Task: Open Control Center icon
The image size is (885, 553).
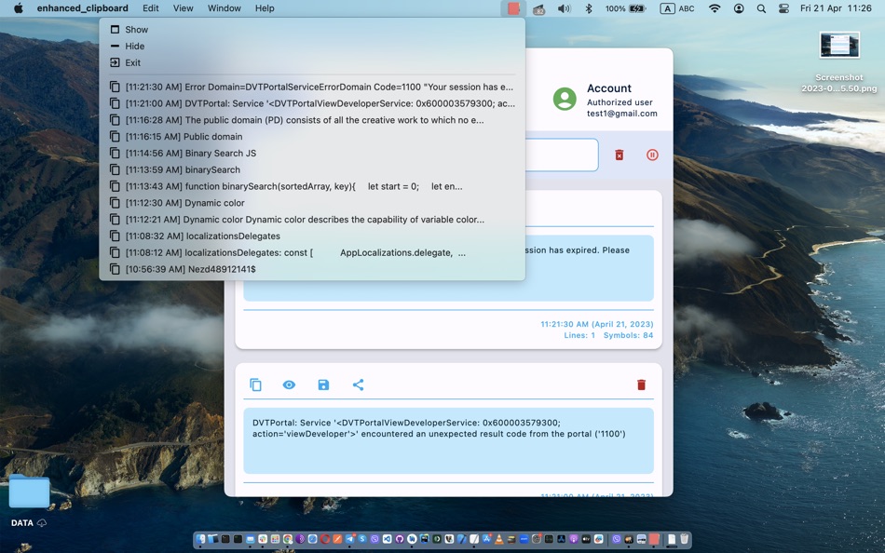Action: point(783,8)
